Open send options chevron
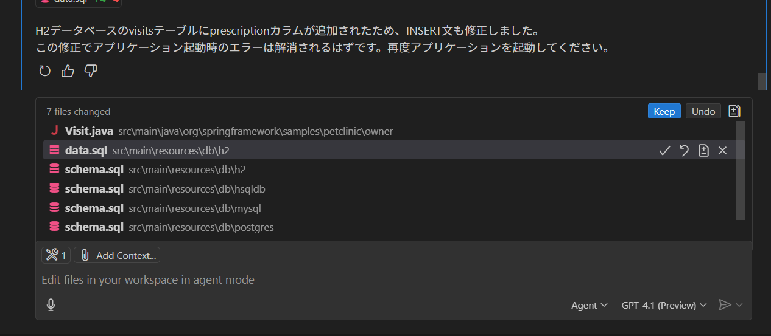The image size is (771, 336). point(739,305)
